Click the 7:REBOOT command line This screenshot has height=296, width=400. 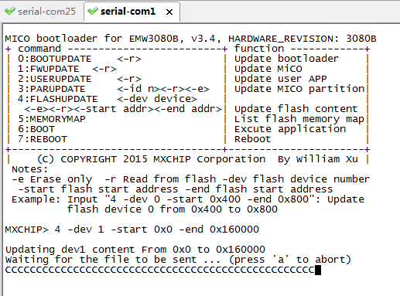pyautogui.click(x=43, y=139)
